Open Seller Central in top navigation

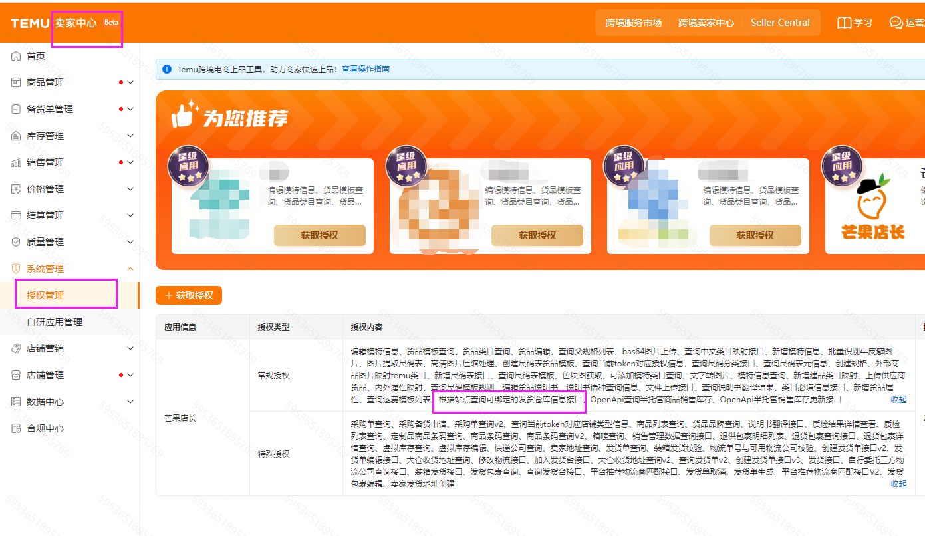(780, 23)
